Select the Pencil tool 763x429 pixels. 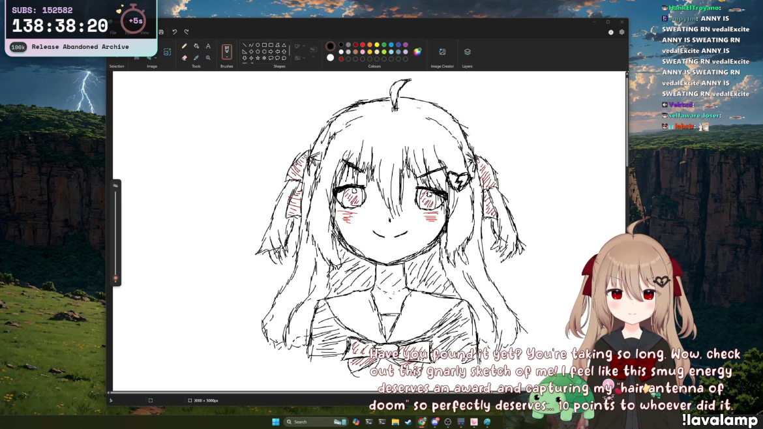pos(185,46)
